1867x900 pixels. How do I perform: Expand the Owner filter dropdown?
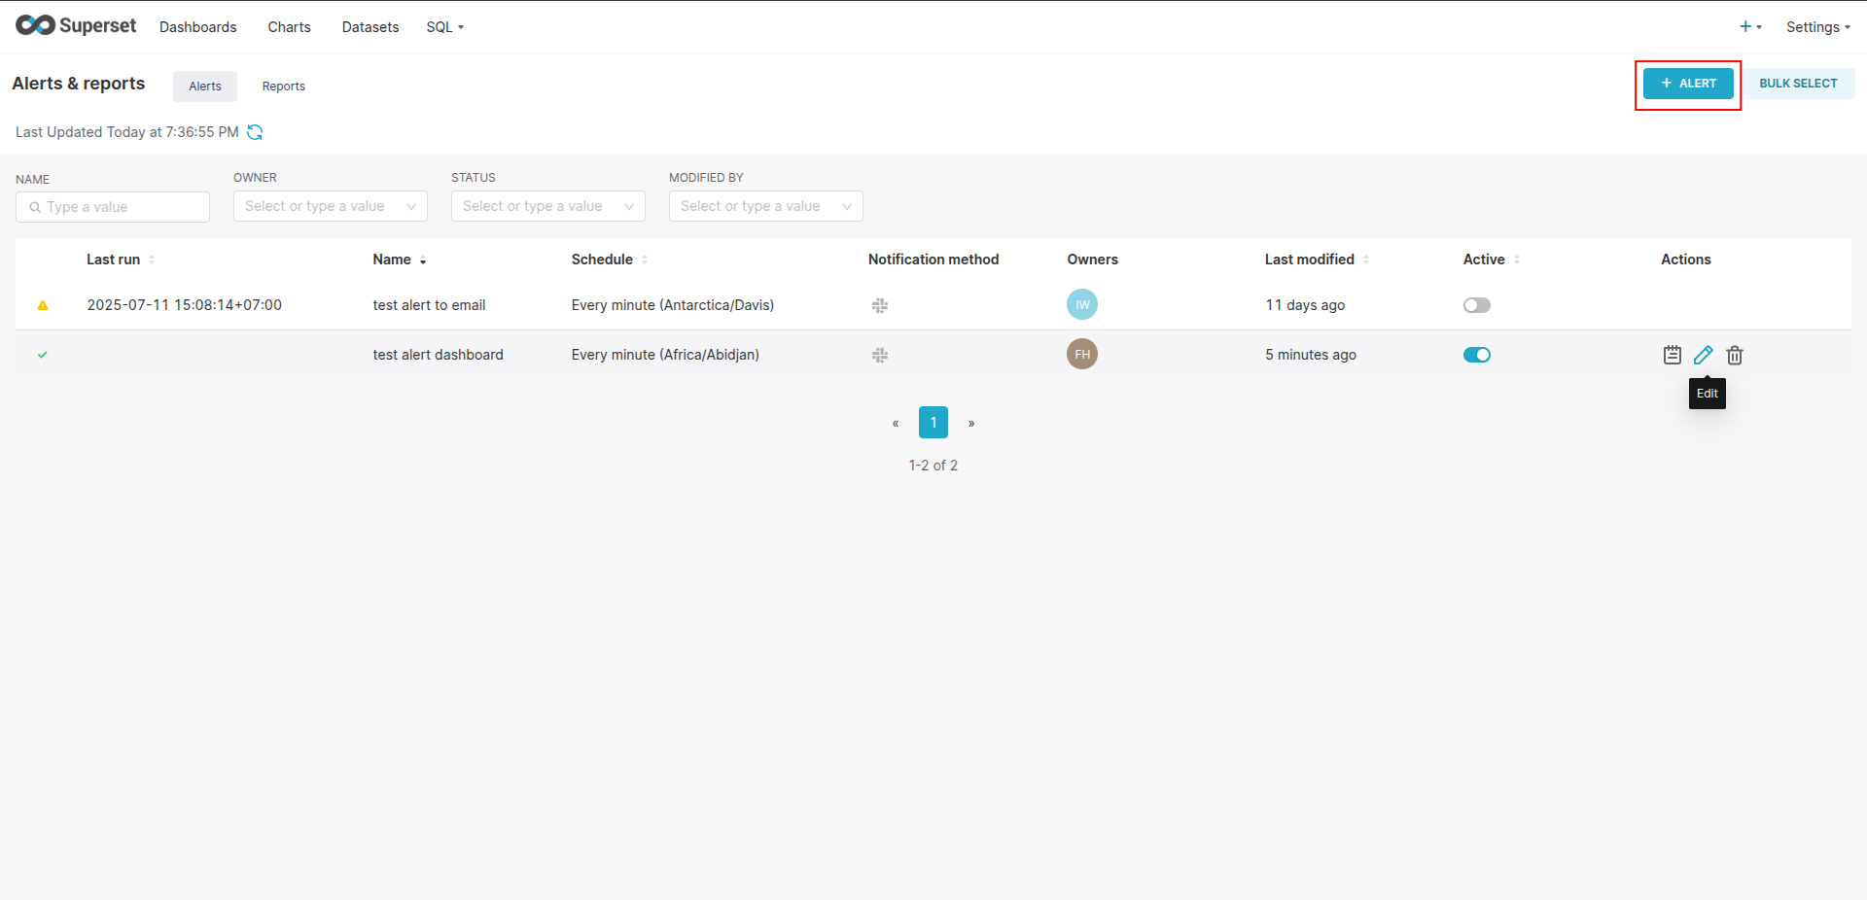(x=330, y=206)
